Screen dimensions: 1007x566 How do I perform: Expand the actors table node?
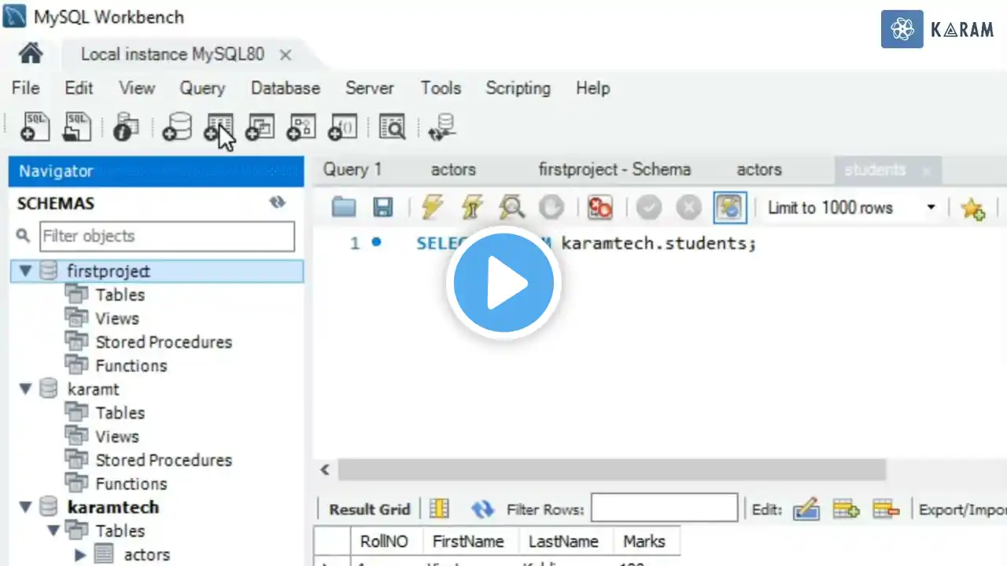[x=80, y=555]
